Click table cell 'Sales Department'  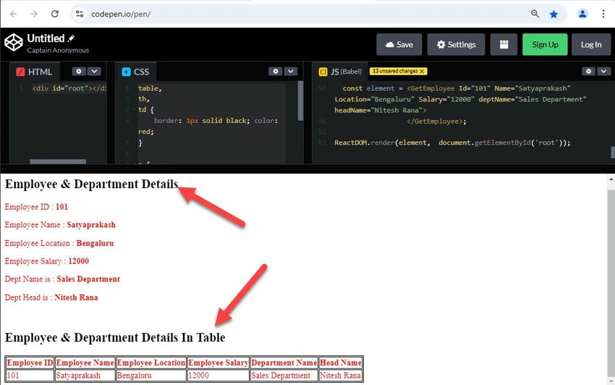click(284, 375)
